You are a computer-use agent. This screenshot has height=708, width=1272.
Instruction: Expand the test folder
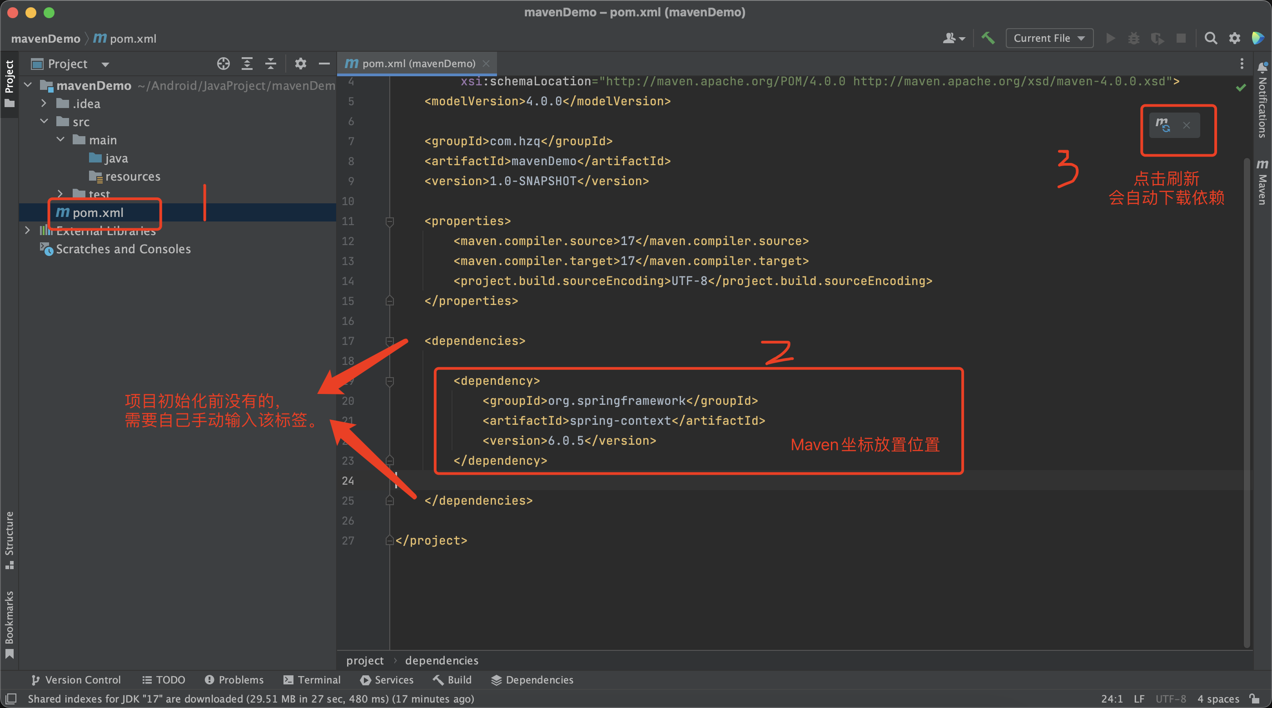coord(60,193)
